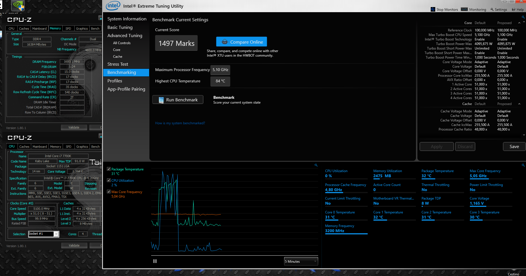
Task: Click Core Voltage 1,165 V monitor tile
Action: [x=491, y=201]
